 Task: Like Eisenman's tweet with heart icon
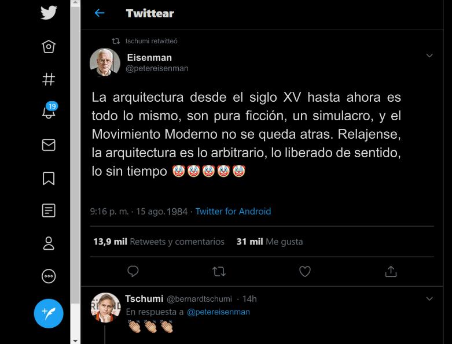point(304,271)
